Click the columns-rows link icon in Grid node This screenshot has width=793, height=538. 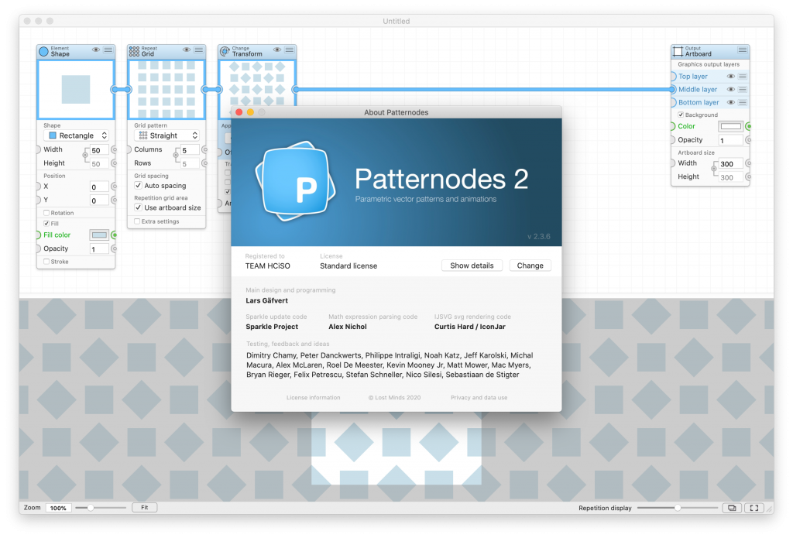click(176, 156)
